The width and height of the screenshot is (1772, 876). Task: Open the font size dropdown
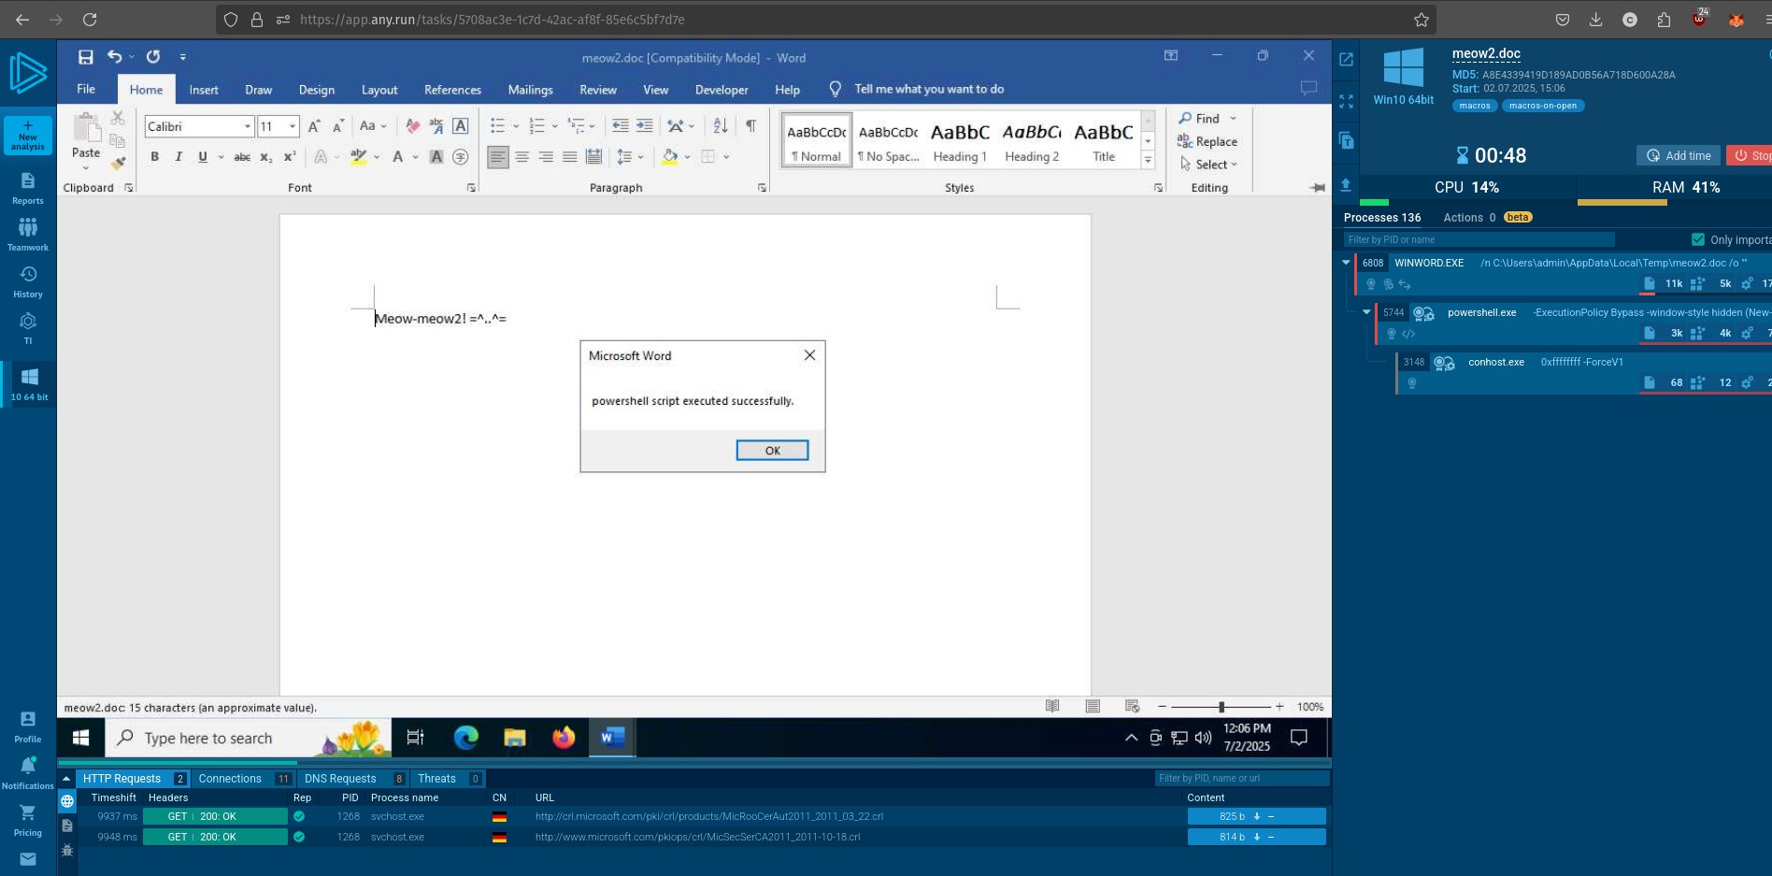[293, 126]
